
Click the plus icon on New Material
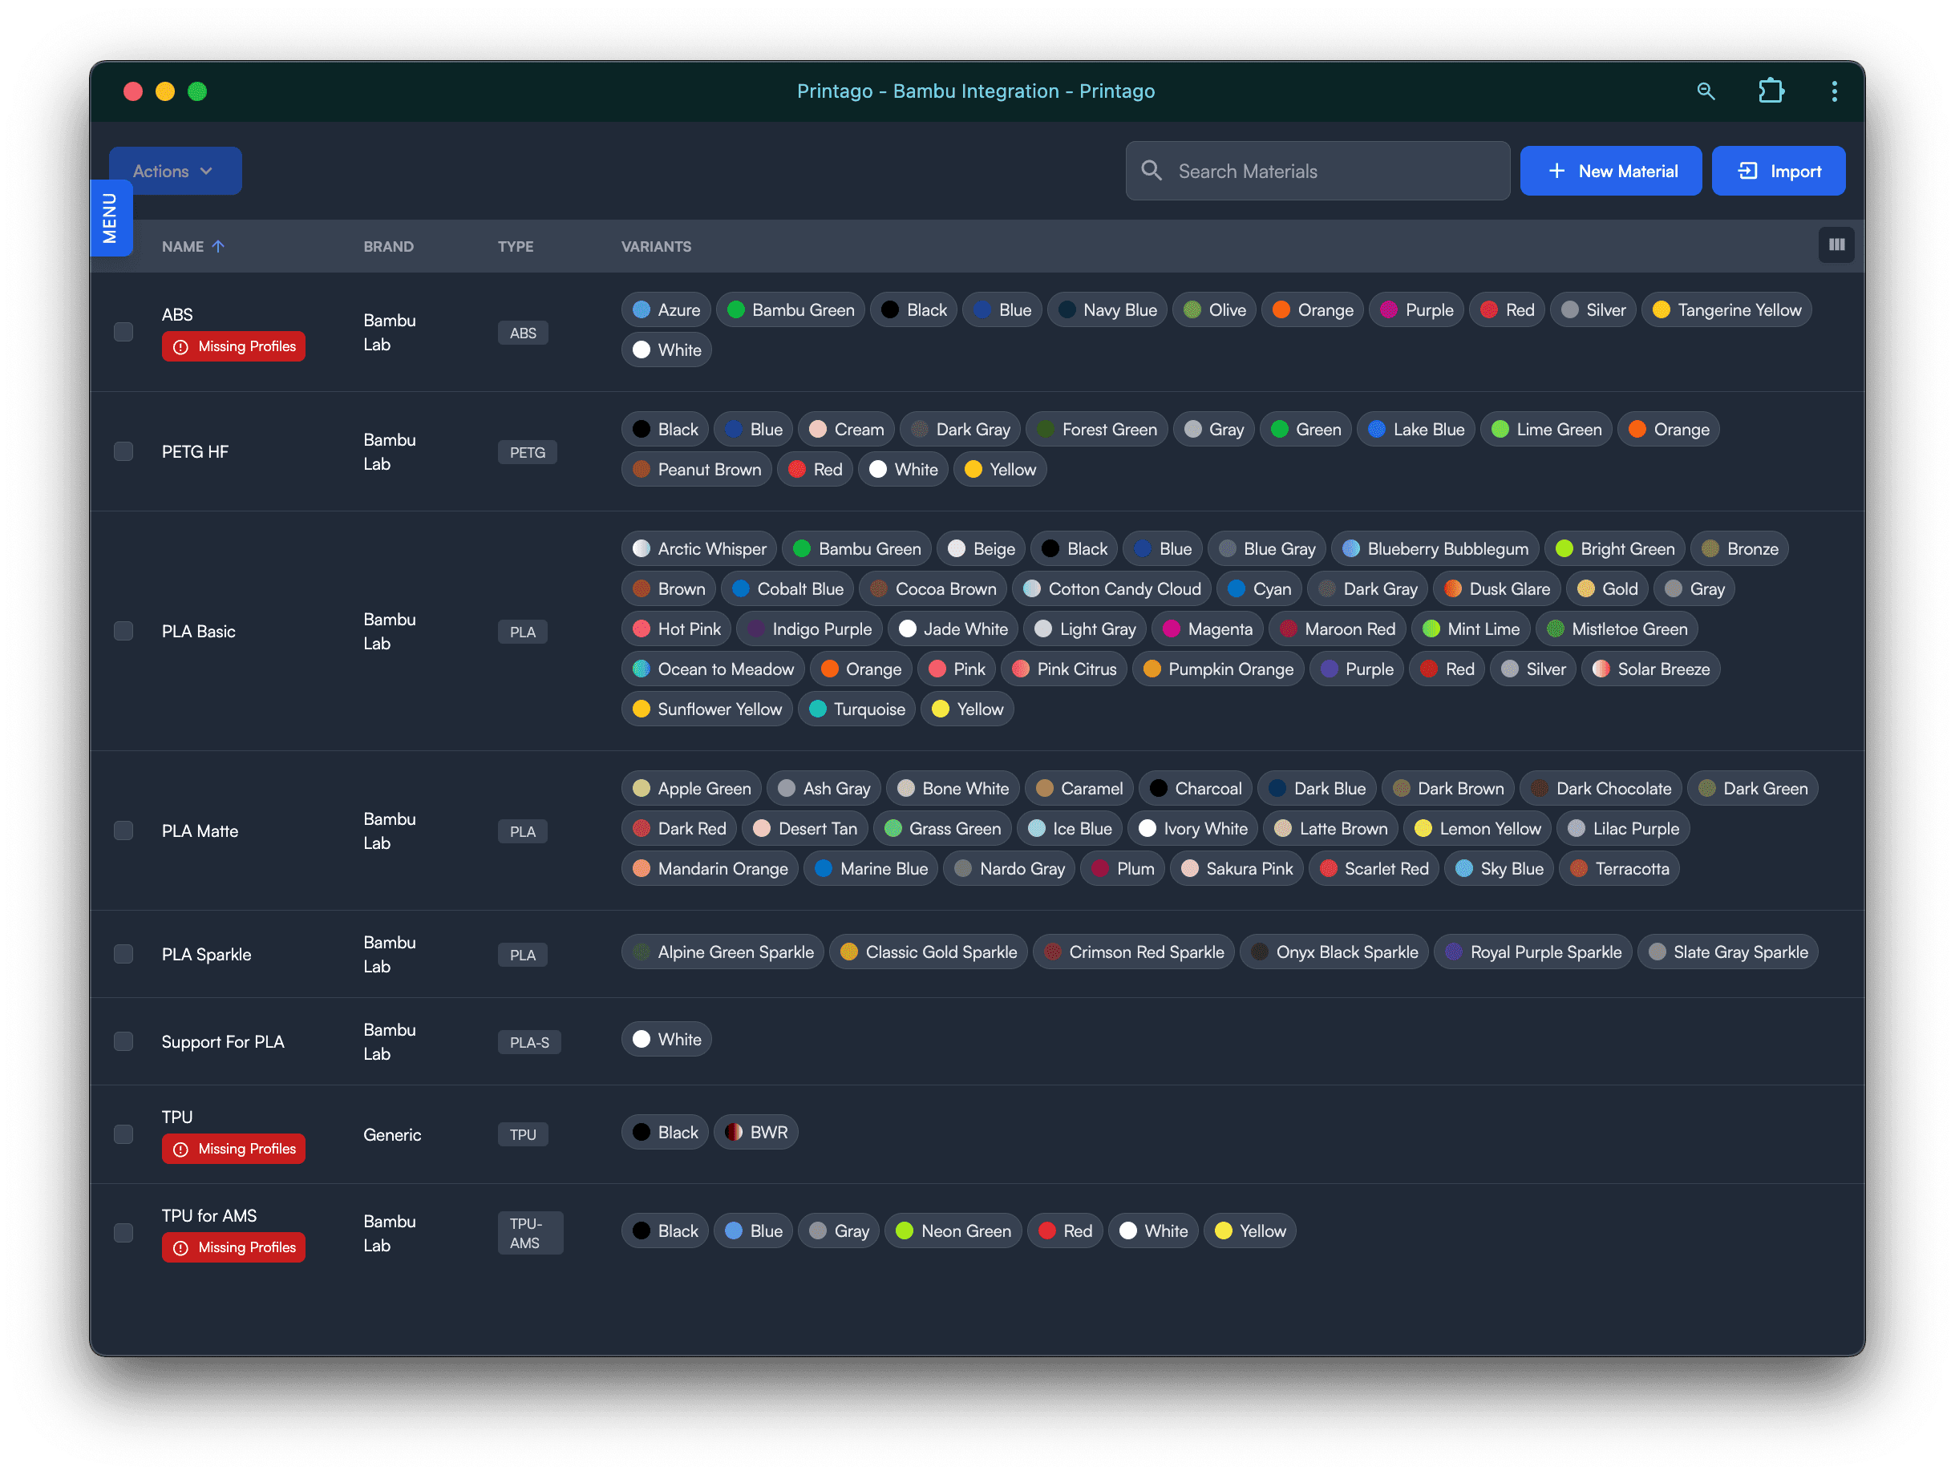(x=1556, y=171)
